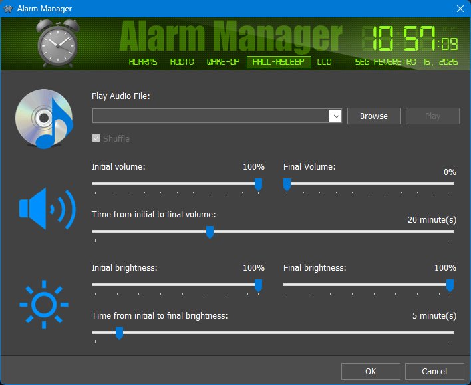471x385 pixels.
Task: Click the 'Play Audio File:' label
Action: point(121,96)
